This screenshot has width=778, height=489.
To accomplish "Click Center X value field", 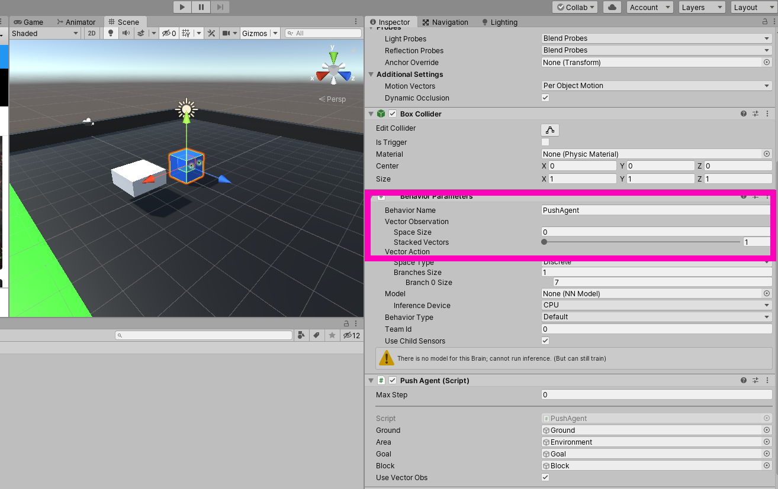I will (583, 166).
